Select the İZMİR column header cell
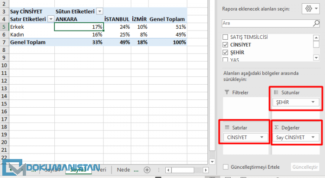325x178 pixels. pos(139,19)
